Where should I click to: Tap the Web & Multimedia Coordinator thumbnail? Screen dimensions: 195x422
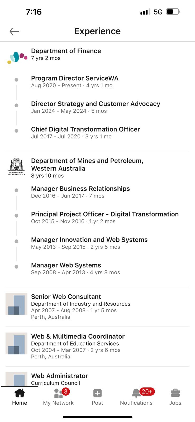(16, 343)
